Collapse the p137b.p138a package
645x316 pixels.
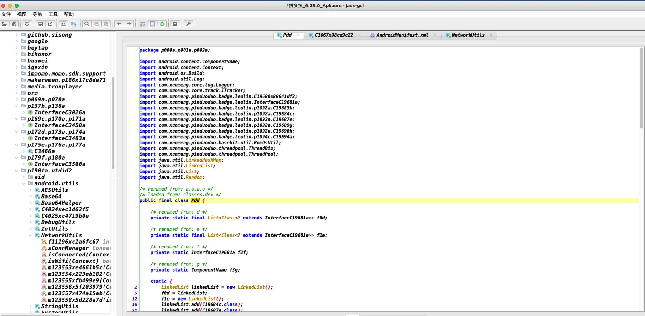point(17,106)
